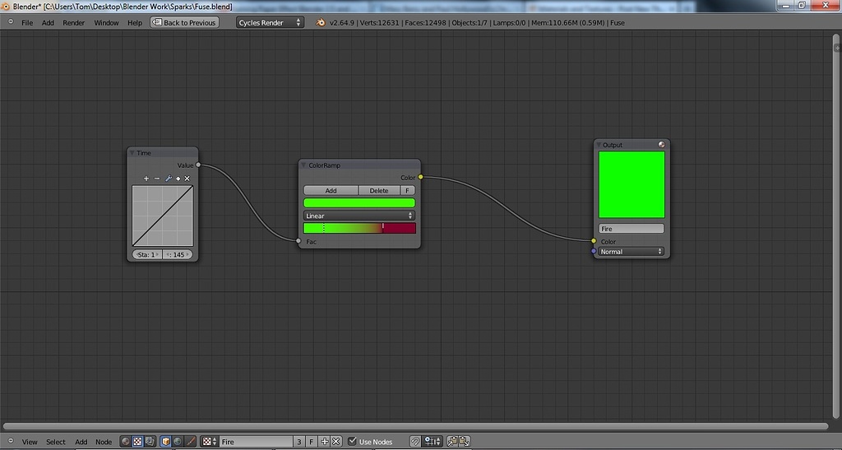The height and width of the screenshot is (450, 842).
Task: Open the editor type menu in bottom header
Action: [11, 442]
